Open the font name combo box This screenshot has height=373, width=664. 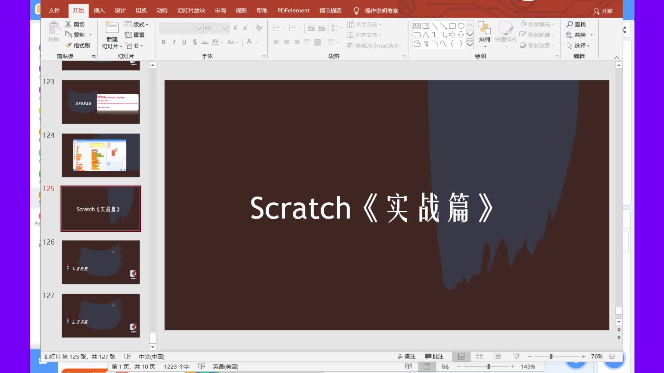pyautogui.click(x=181, y=28)
